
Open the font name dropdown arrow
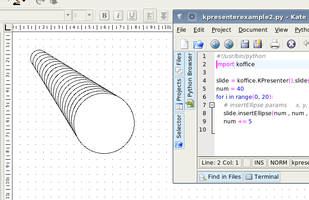[68, 15]
